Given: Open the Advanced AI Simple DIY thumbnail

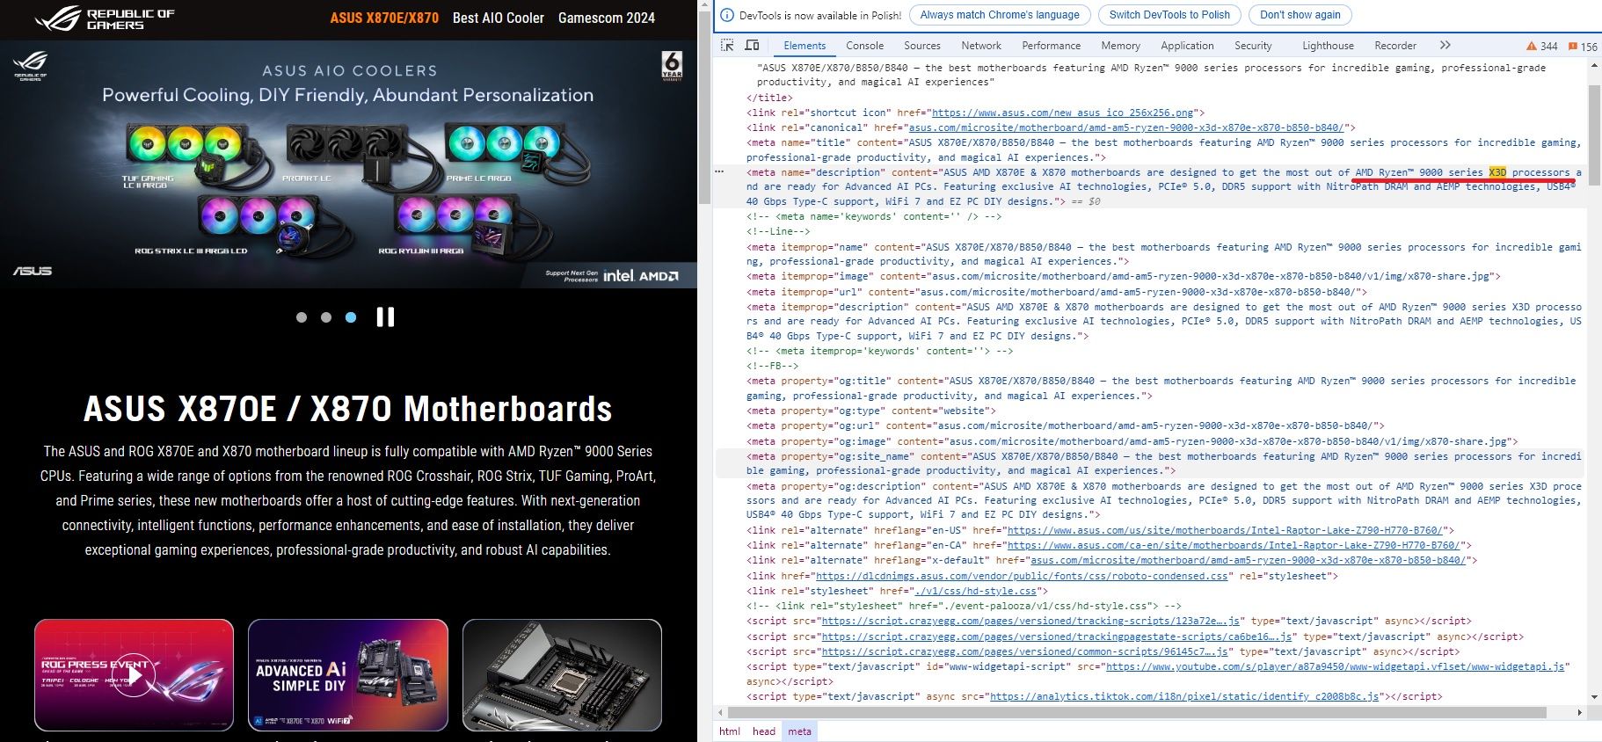Looking at the screenshot, I should (348, 675).
